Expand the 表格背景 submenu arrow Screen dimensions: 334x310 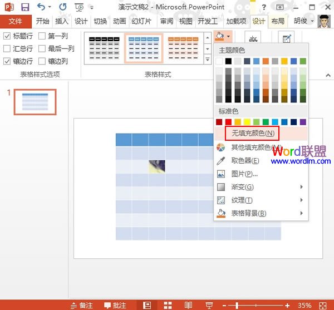point(301,213)
